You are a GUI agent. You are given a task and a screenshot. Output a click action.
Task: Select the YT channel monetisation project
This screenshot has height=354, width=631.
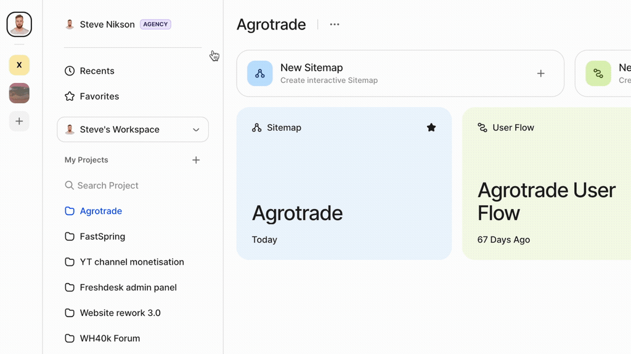click(131, 262)
